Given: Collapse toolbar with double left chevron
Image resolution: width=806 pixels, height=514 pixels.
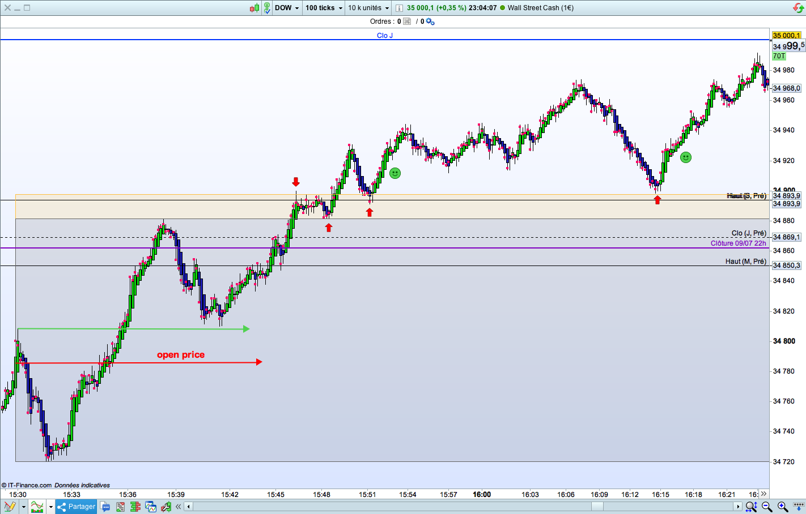Looking at the screenshot, I should (x=179, y=507).
